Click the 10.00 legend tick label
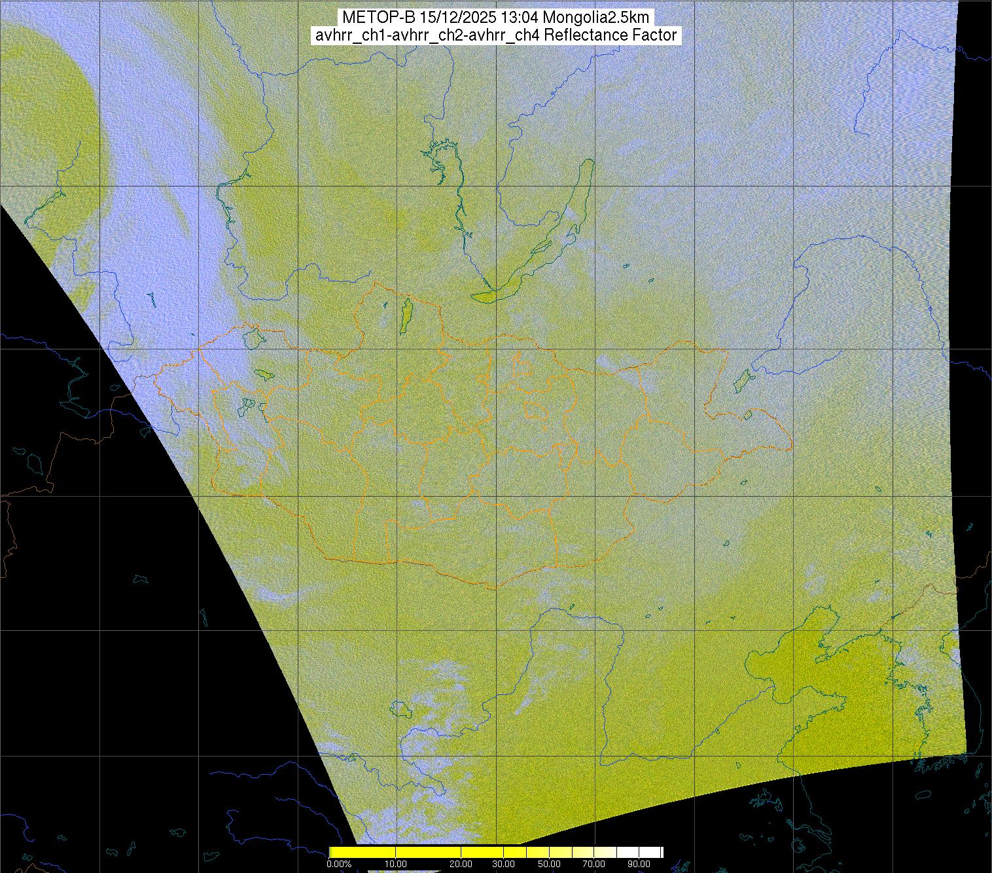This screenshot has height=873, width=992. (397, 864)
